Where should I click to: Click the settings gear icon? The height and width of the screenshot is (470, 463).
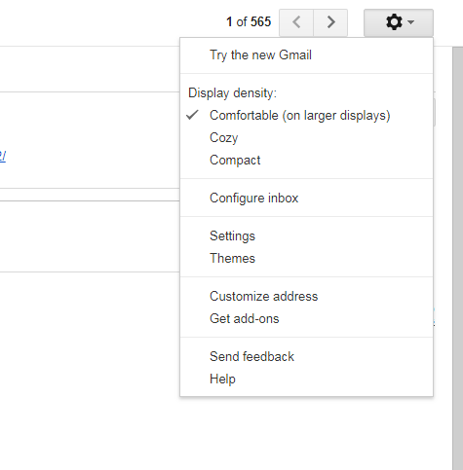pyautogui.click(x=394, y=22)
